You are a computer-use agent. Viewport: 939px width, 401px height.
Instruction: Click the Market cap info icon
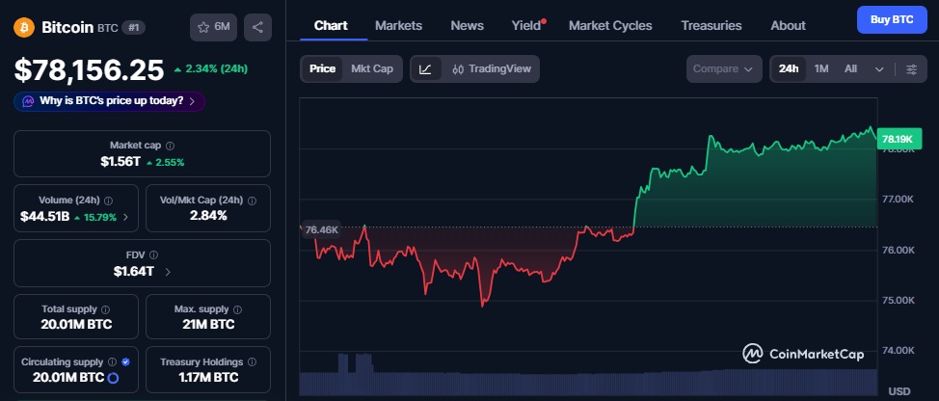pos(170,146)
